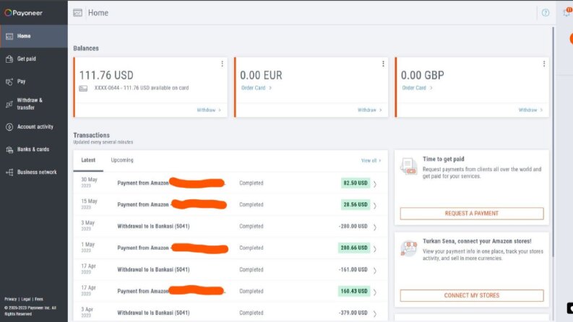Click the 0.00 EUR balance amount
The image size is (573, 322).
(261, 75)
